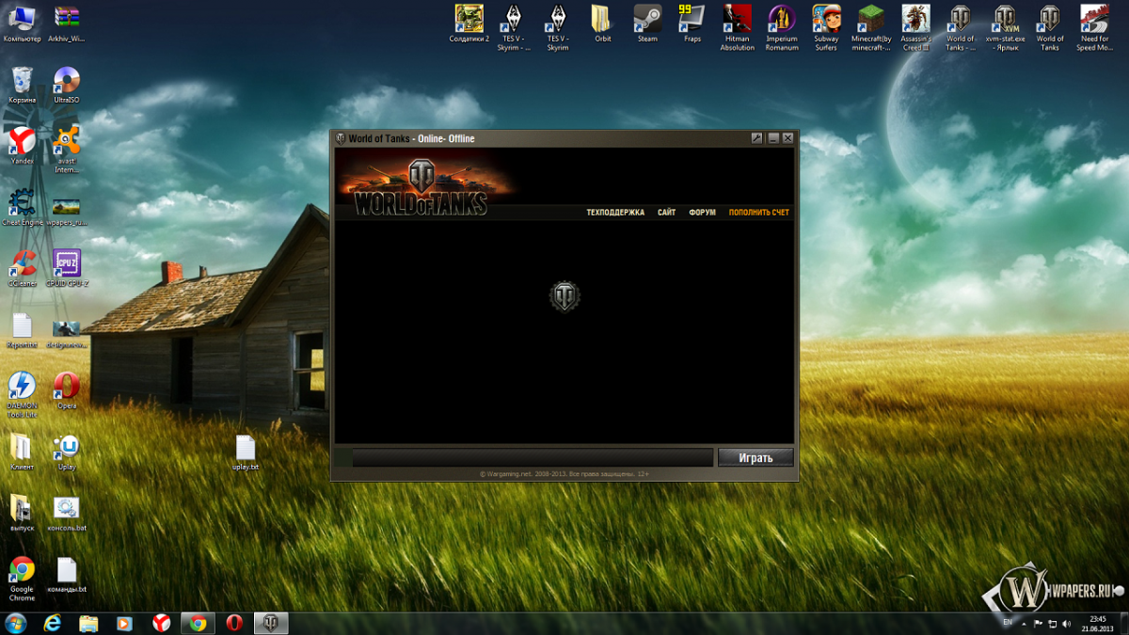Select the Клиент folder on the desktop
The height and width of the screenshot is (635, 1129).
coord(22,452)
